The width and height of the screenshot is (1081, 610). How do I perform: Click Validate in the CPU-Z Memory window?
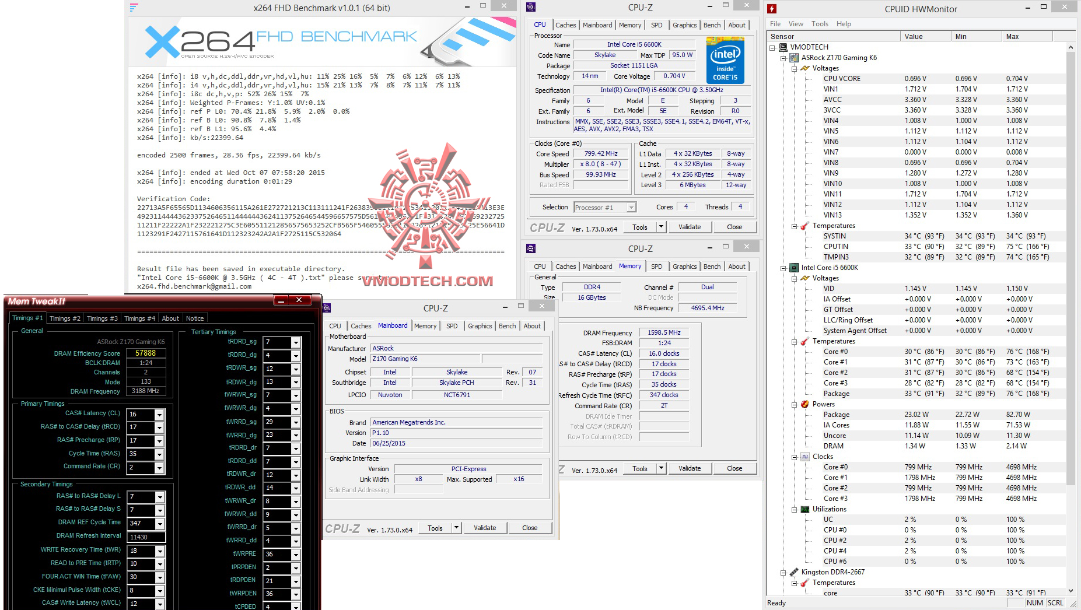pos(690,468)
